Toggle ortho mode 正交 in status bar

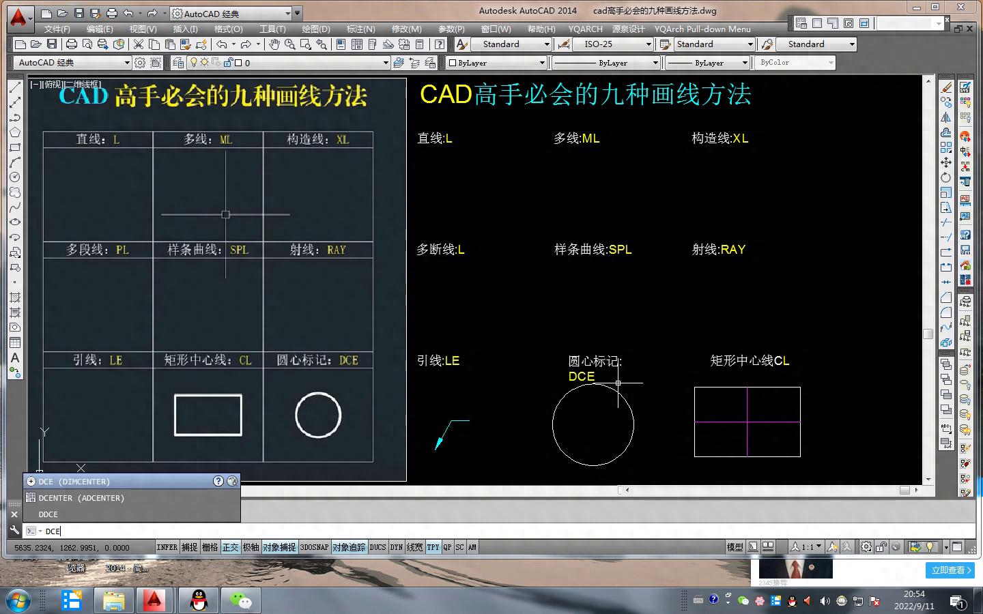(231, 547)
